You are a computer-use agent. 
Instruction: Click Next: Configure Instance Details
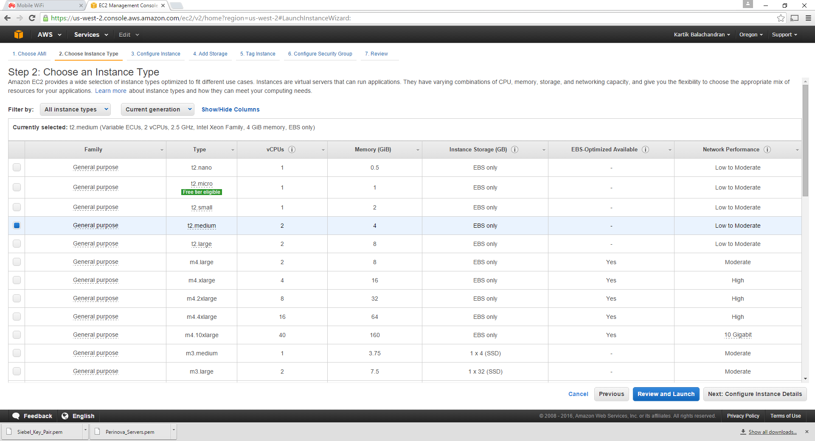coord(755,394)
